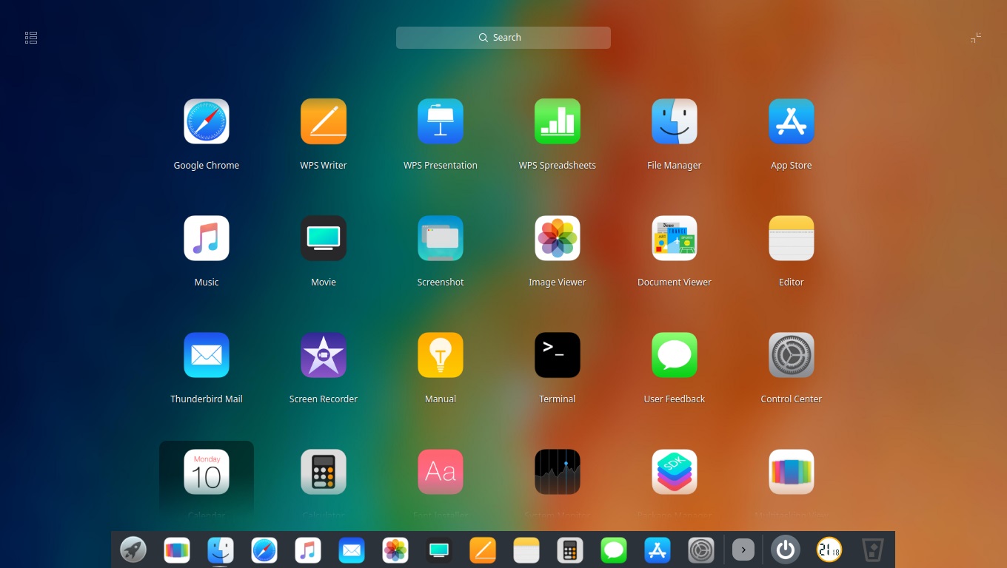The height and width of the screenshot is (568, 1007).
Task: Open Document Viewer
Action: [x=675, y=238]
